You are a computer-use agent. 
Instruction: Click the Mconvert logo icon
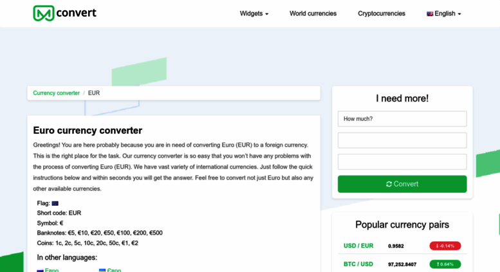tap(44, 13)
